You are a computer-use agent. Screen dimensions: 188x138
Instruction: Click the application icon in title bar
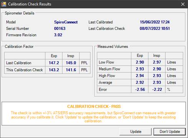click(x=4, y=4)
